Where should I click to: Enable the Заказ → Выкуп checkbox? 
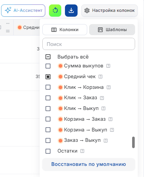48,140
